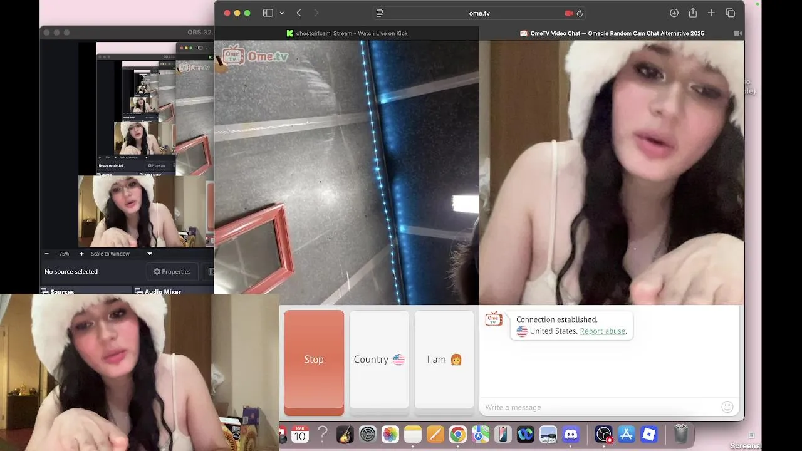Open Notes from the dock
The image size is (802, 451).
[413, 433]
